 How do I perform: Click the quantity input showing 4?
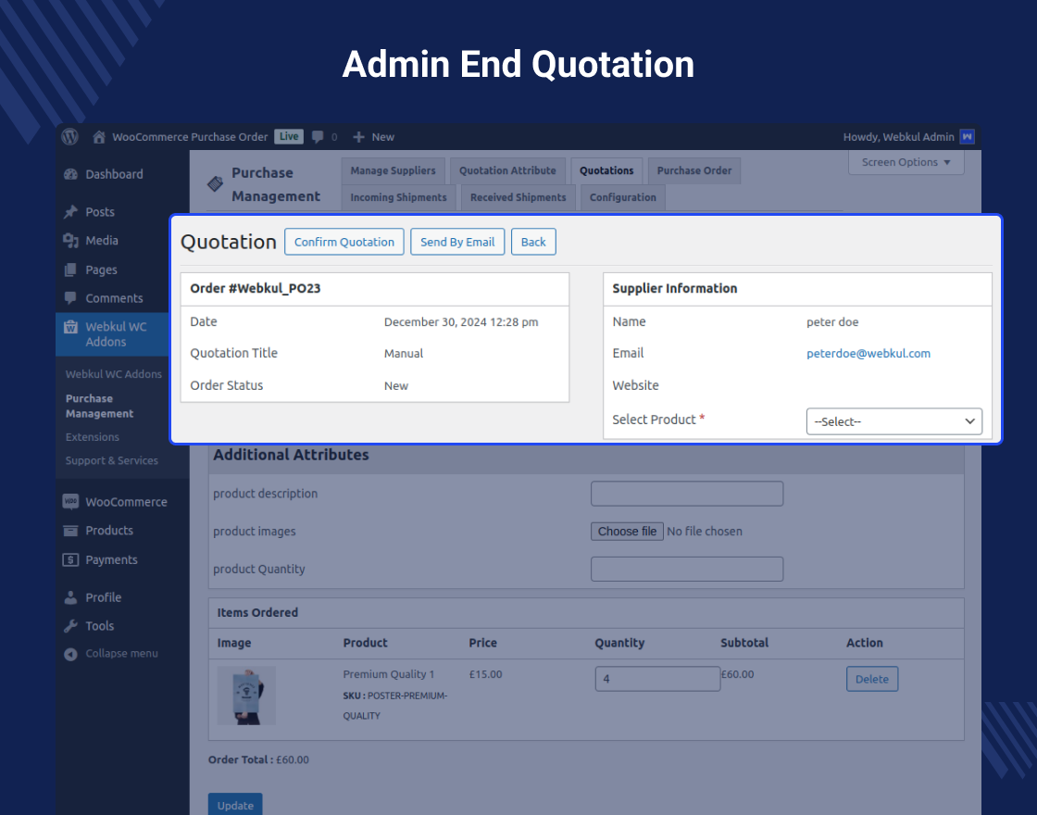click(656, 678)
